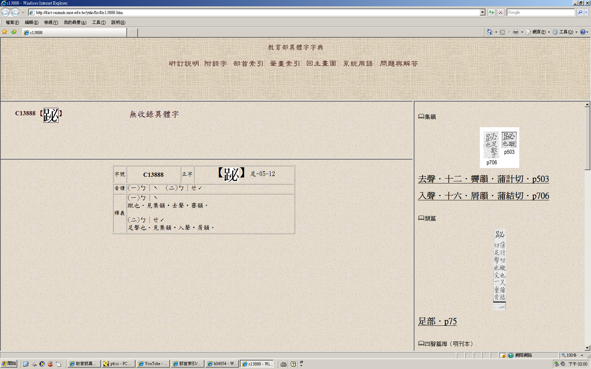Open Favorites Center star icon
The width and height of the screenshot is (591, 369).
pos(5,32)
